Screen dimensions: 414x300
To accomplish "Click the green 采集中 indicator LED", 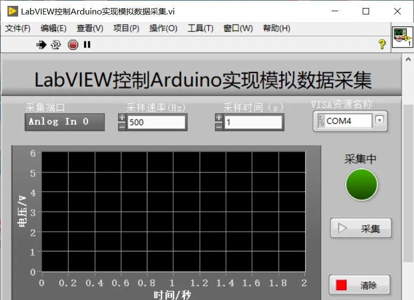I will [362, 185].
